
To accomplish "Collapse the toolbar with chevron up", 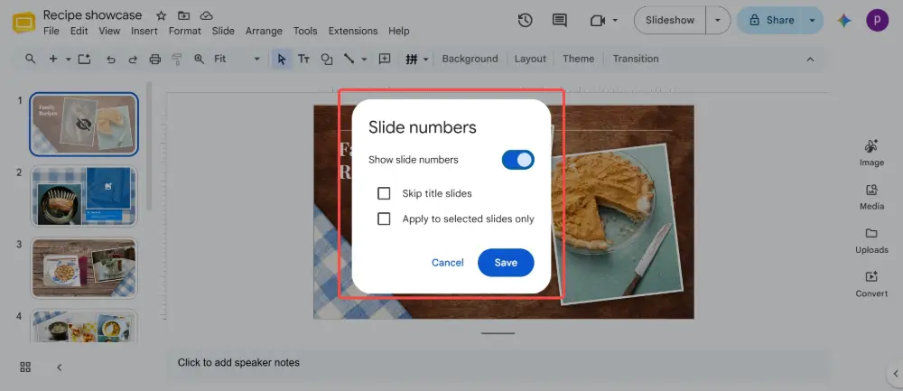I will pyautogui.click(x=810, y=59).
